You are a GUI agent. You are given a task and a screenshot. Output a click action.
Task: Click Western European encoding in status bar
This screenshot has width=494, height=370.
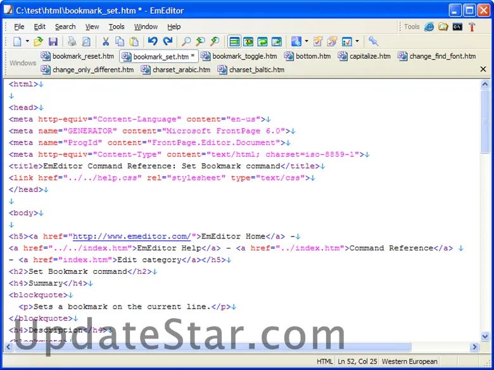click(x=409, y=362)
